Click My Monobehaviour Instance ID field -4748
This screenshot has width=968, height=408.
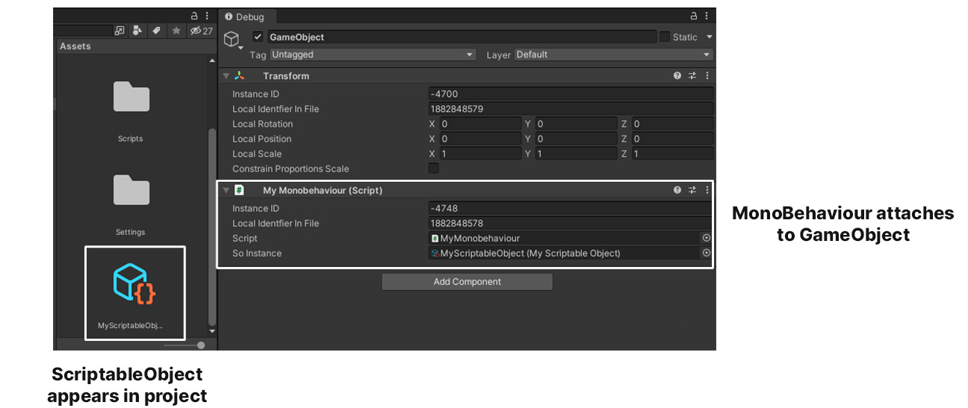(x=570, y=208)
